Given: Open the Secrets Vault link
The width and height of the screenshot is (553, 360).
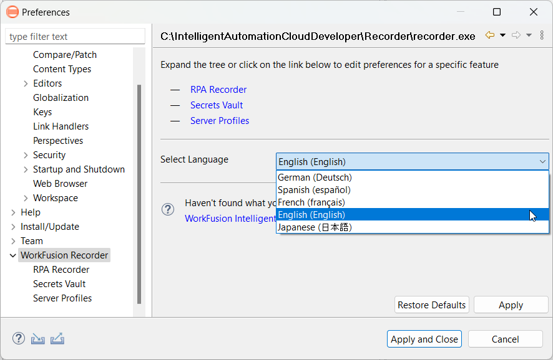Looking at the screenshot, I should tap(217, 105).
